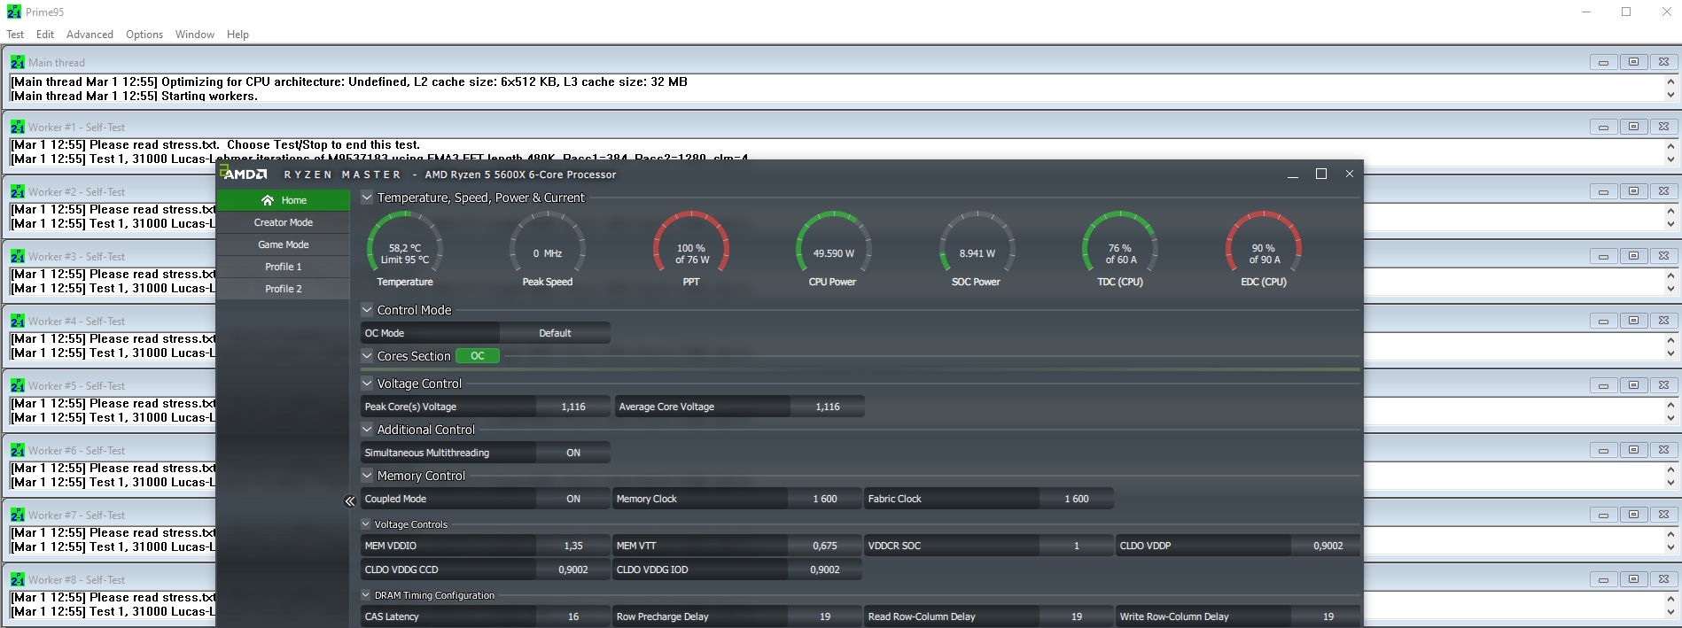Open the Advanced menu in Prime95
1682x628 pixels.
tap(90, 35)
